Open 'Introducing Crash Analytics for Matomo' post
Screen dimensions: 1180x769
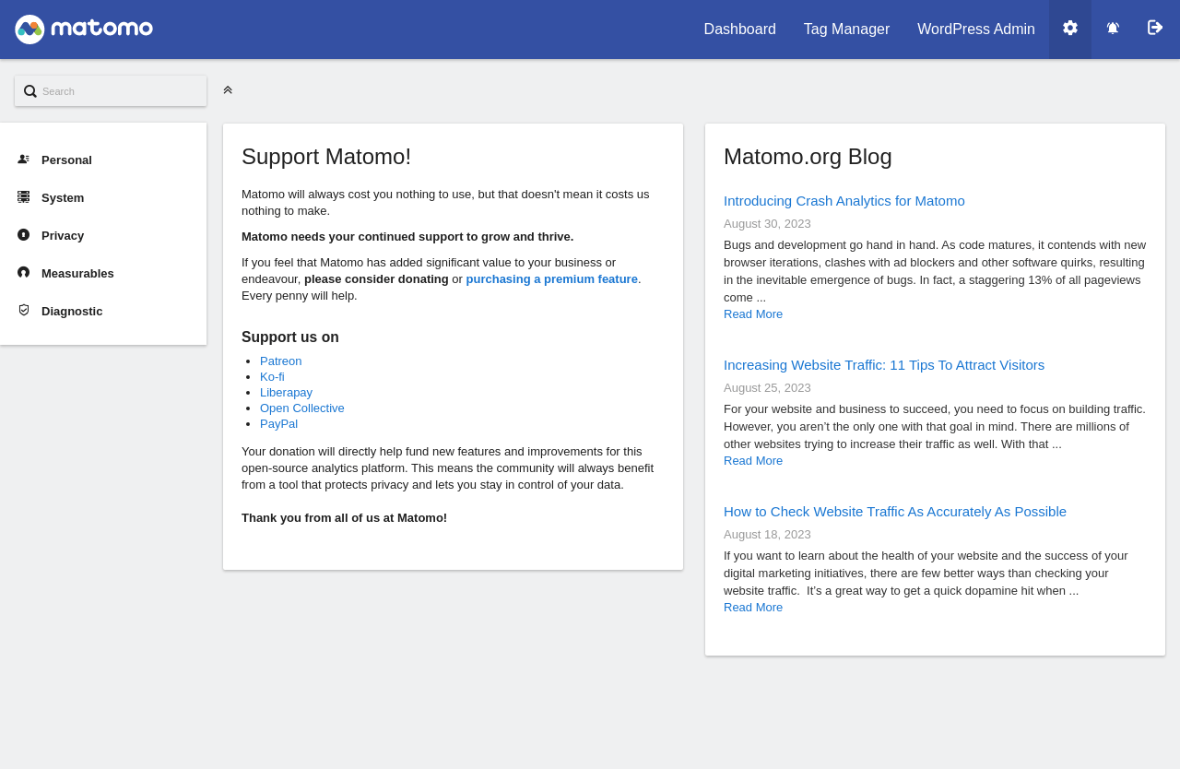[x=844, y=201]
